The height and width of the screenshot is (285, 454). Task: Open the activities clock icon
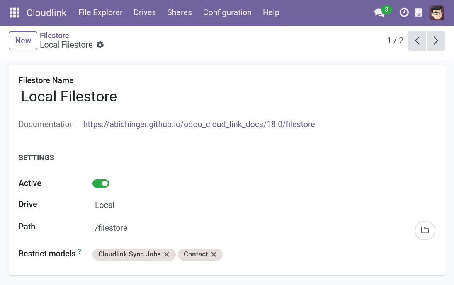coord(403,13)
